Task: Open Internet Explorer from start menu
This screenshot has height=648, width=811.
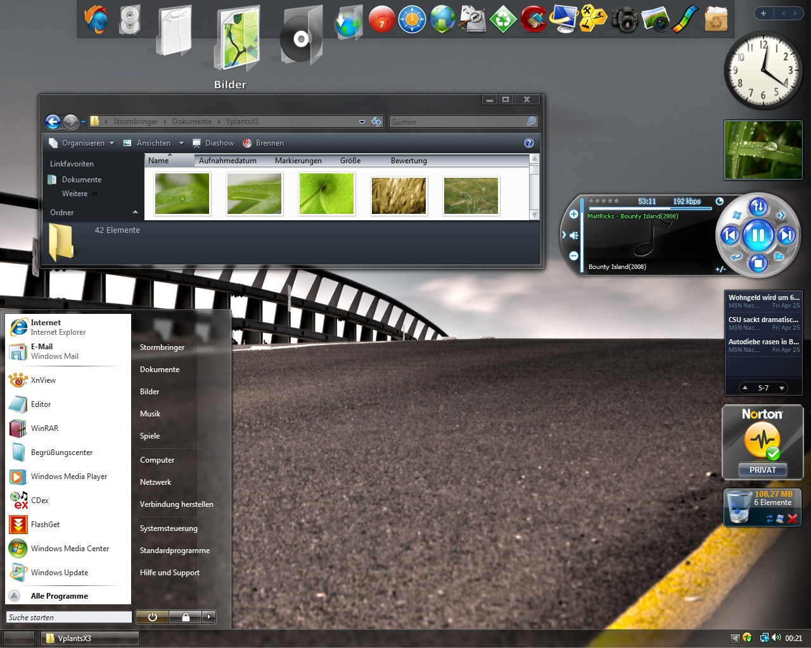Action: tap(68, 327)
